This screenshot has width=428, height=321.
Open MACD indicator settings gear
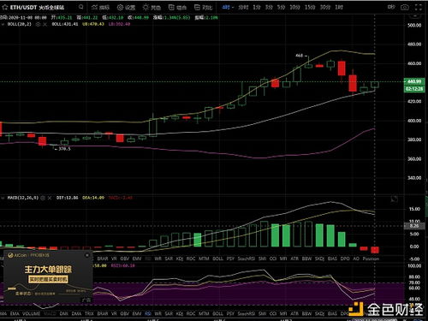click(x=43, y=198)
